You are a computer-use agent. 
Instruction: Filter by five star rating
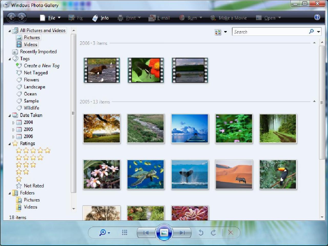pos(33,150)
